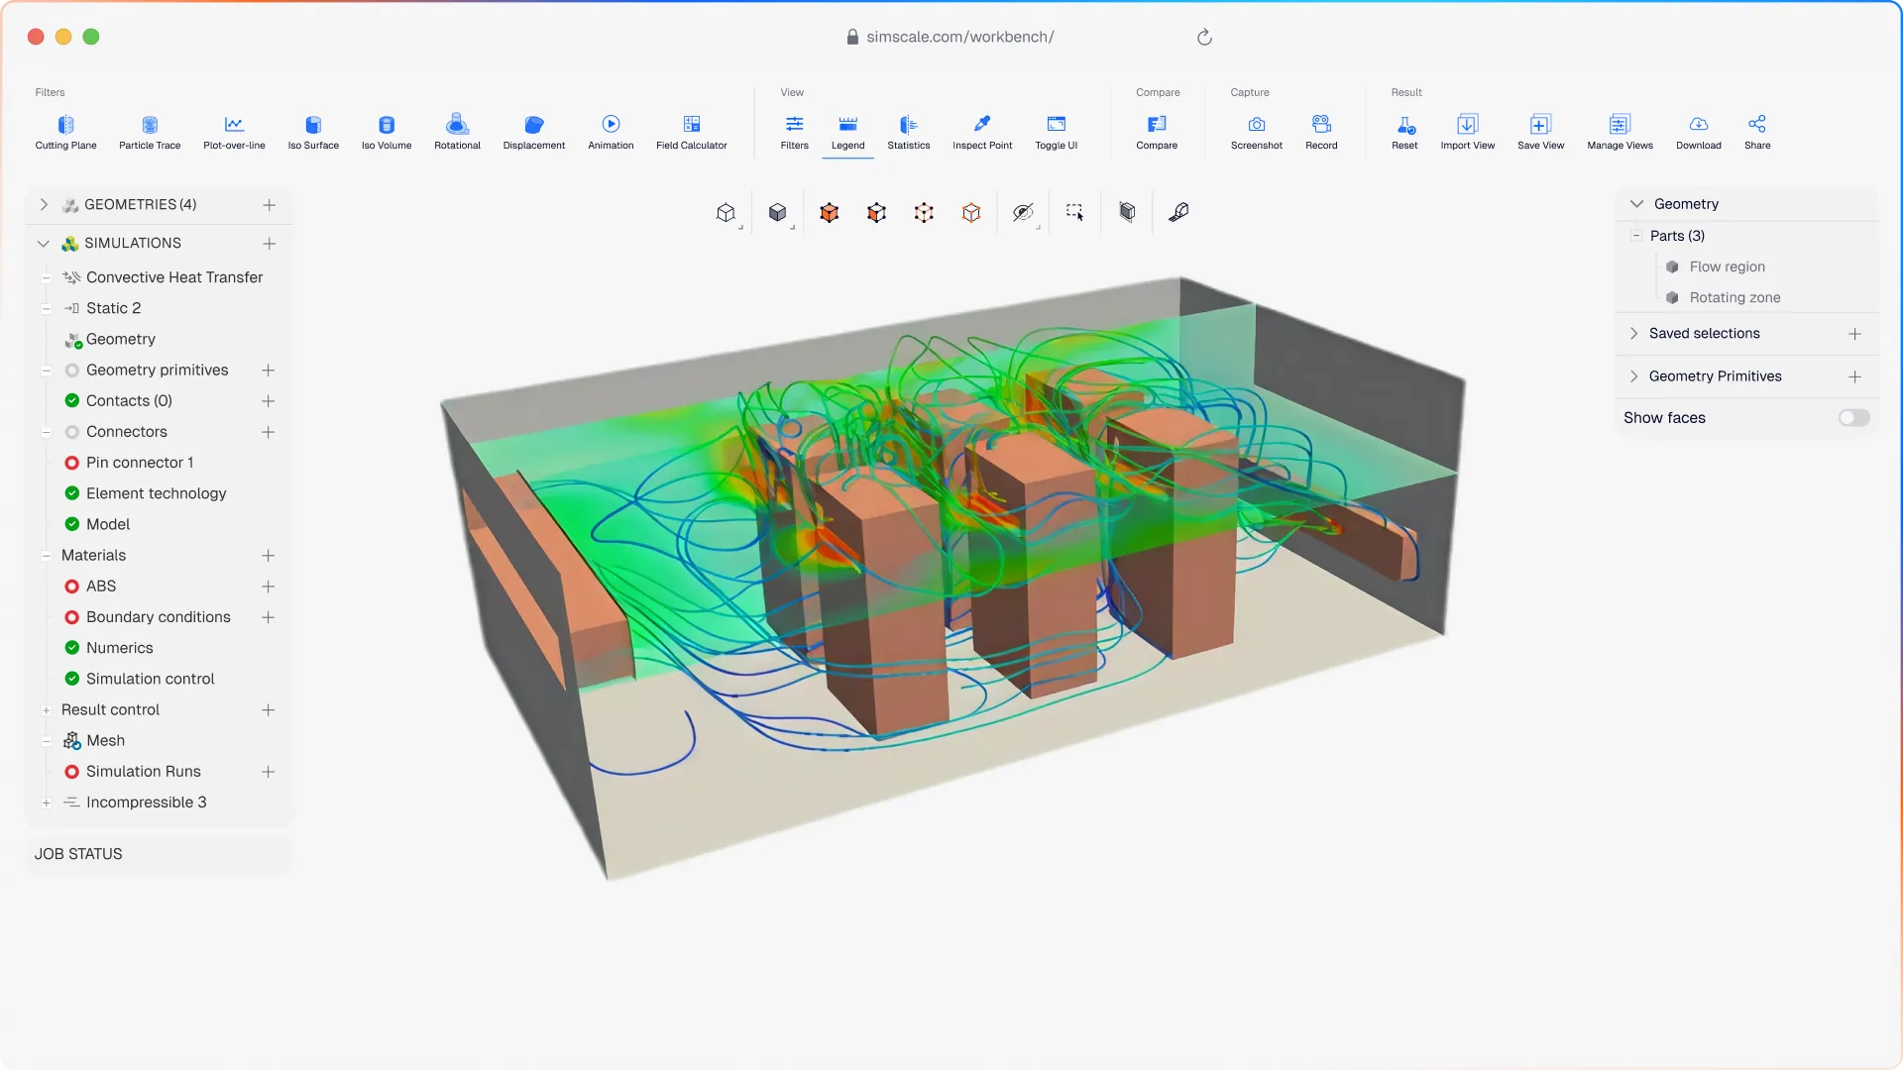Add a new simulation with plus button
This screenshot has height=1070, width=1903.
269,244
